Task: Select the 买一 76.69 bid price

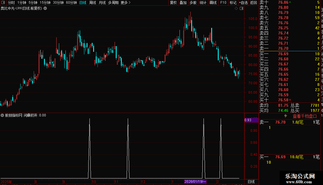Action: [283, 54]
